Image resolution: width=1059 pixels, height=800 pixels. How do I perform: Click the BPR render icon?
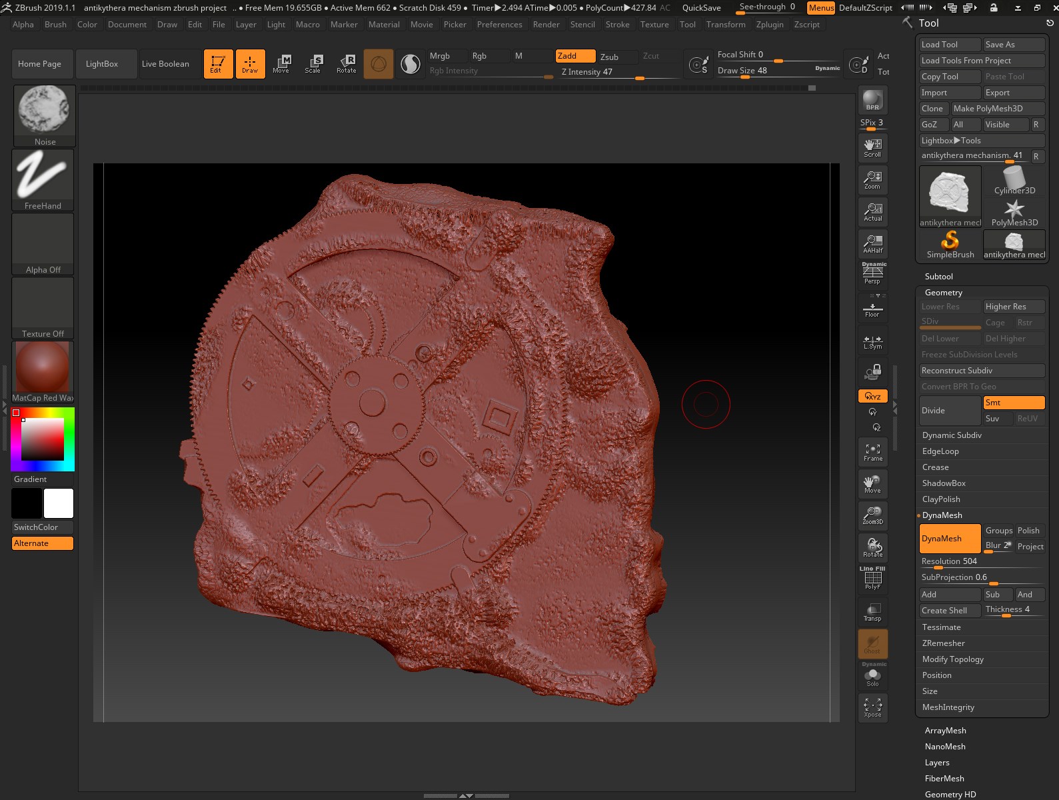click(x=872, y=100)
